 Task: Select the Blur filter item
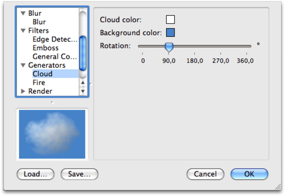(39, 22)
